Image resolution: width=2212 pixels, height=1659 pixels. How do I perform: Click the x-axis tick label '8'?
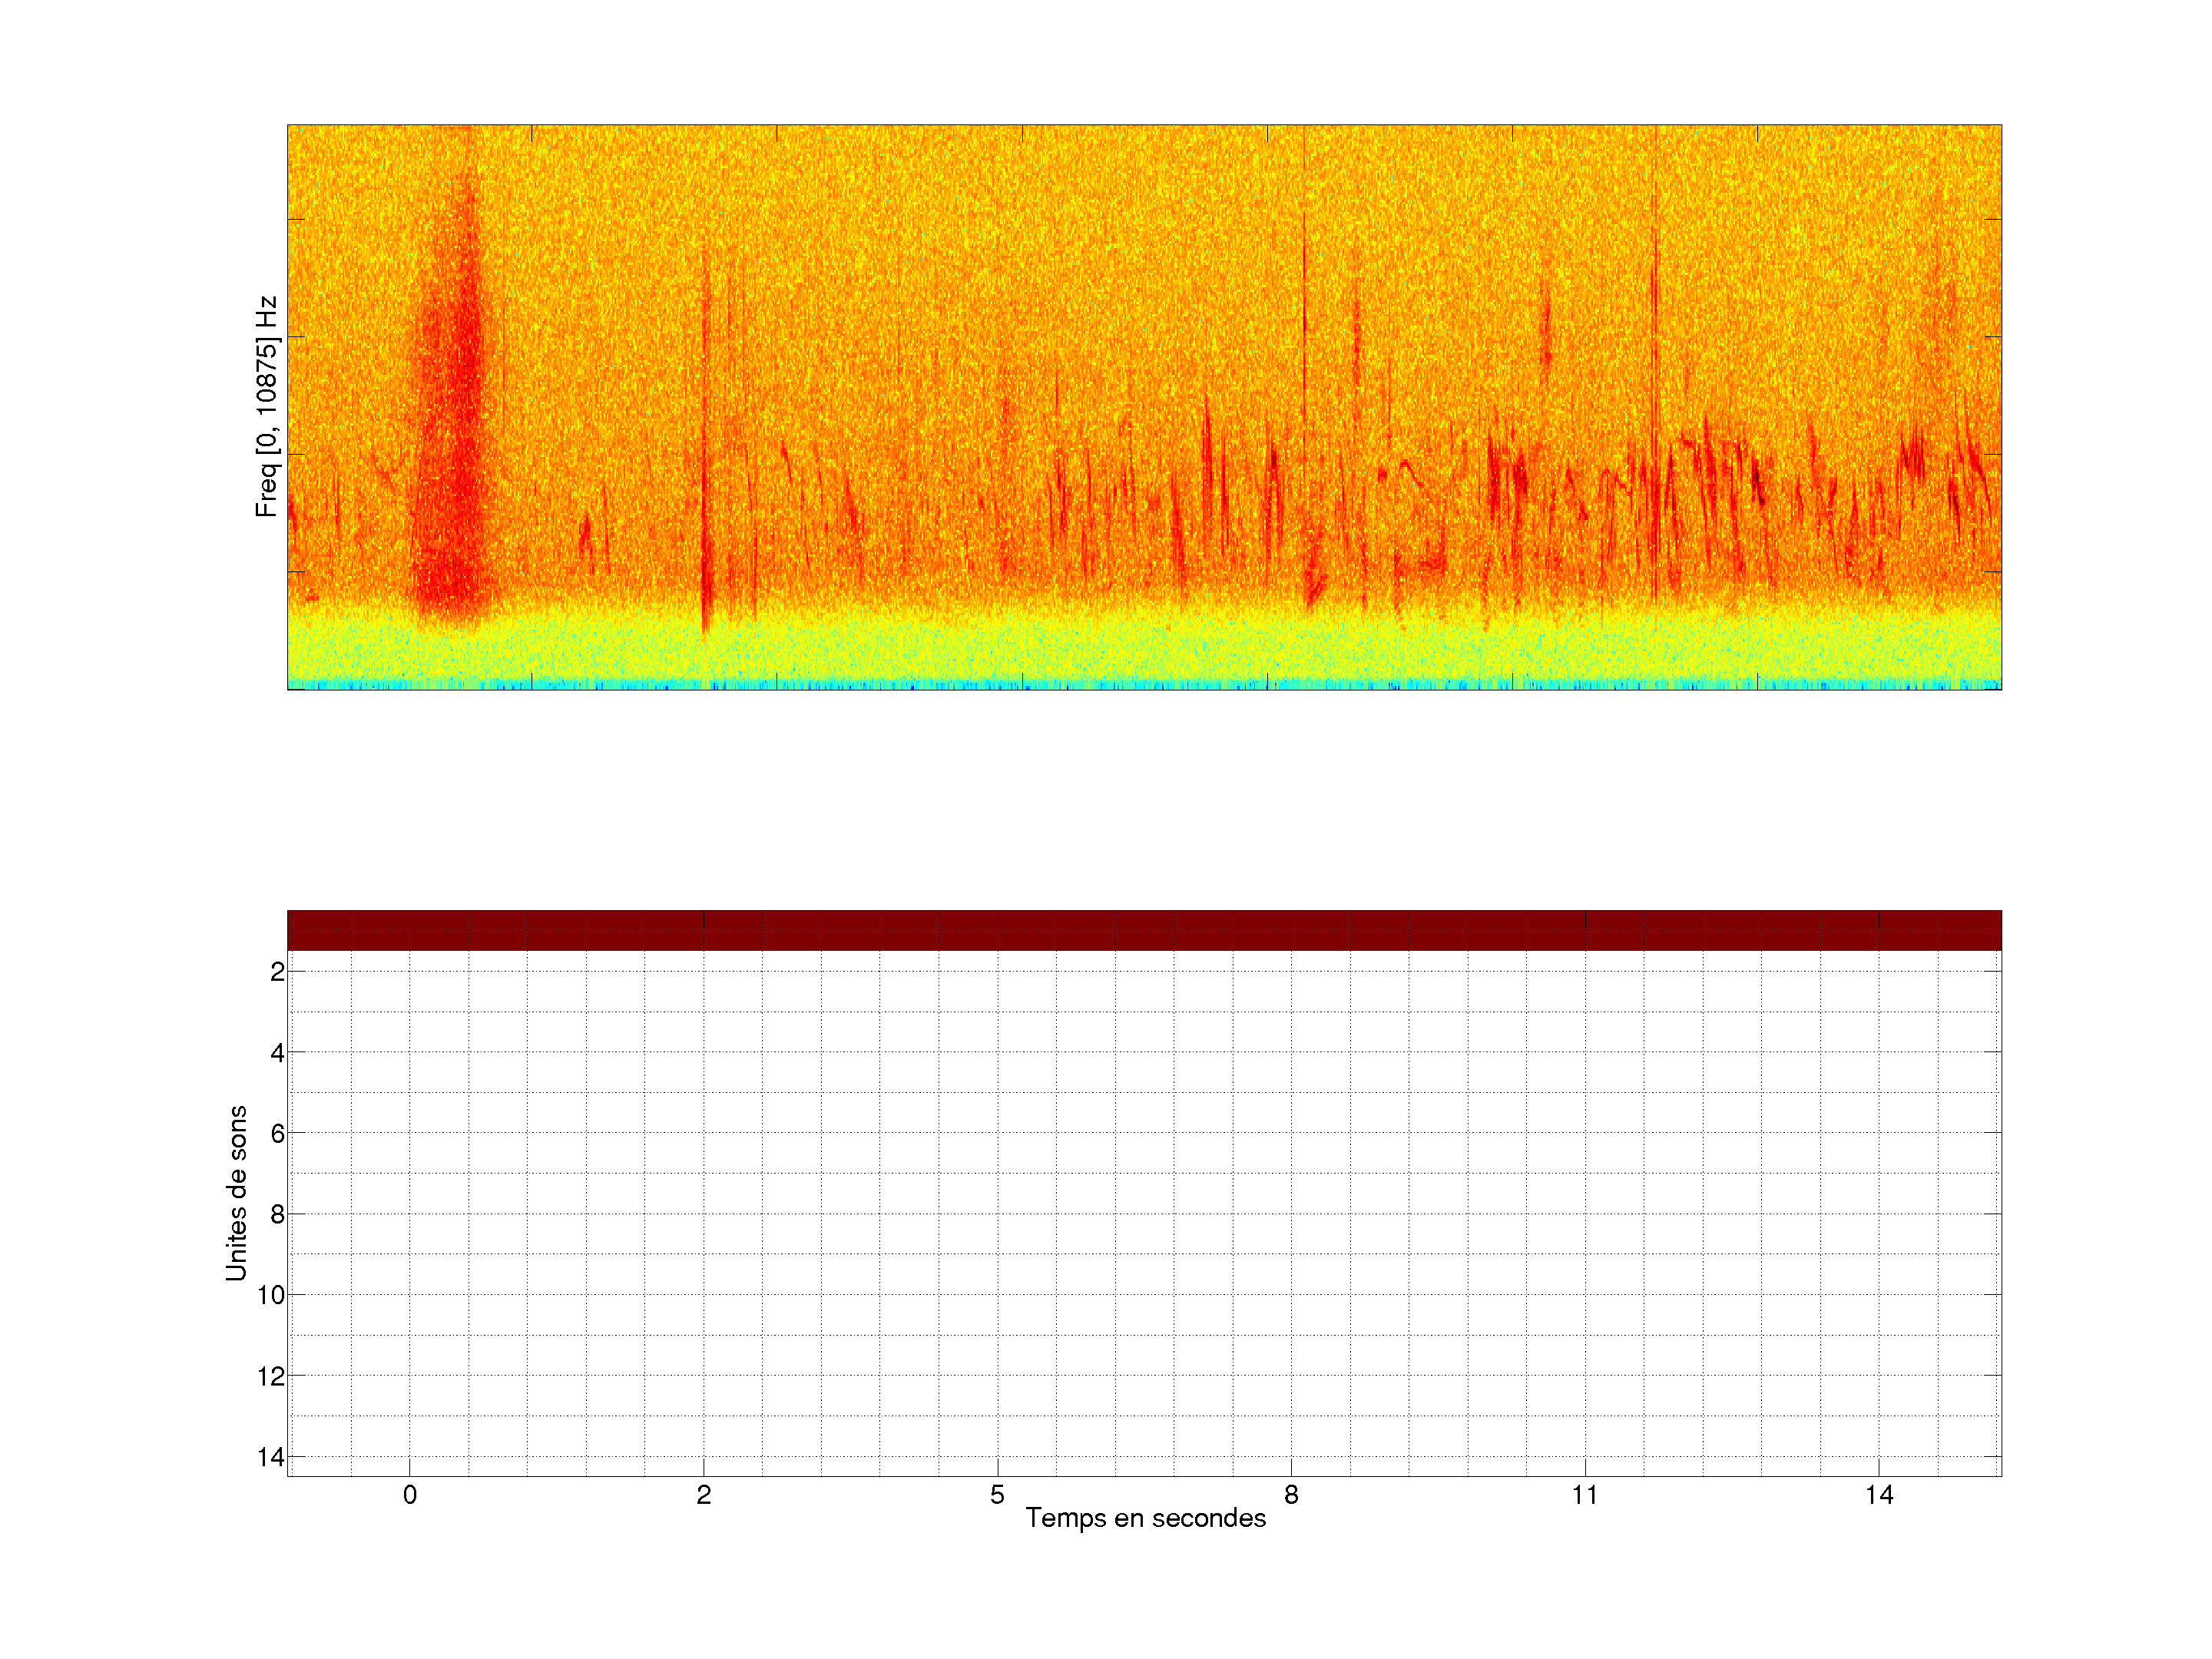pyautogui.click(x=1291, y=1495)
